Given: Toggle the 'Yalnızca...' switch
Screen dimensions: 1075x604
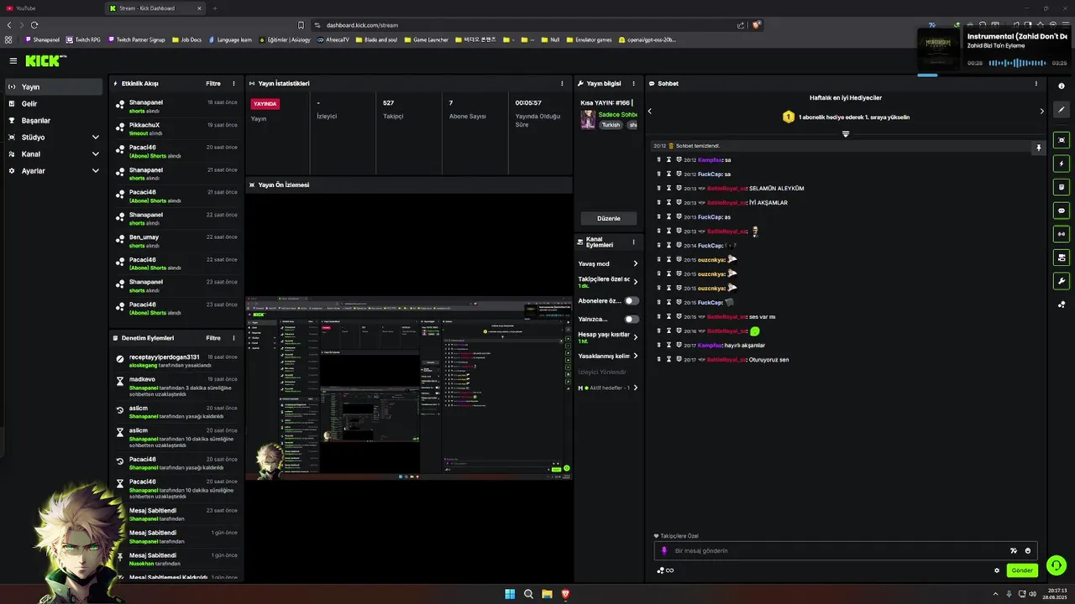Looking at the screenshot, I should pos(632,319).
